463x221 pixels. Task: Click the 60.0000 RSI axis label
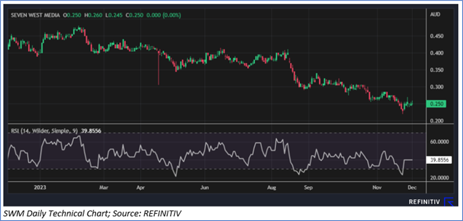pyautogui.click(x=439, y=142)
